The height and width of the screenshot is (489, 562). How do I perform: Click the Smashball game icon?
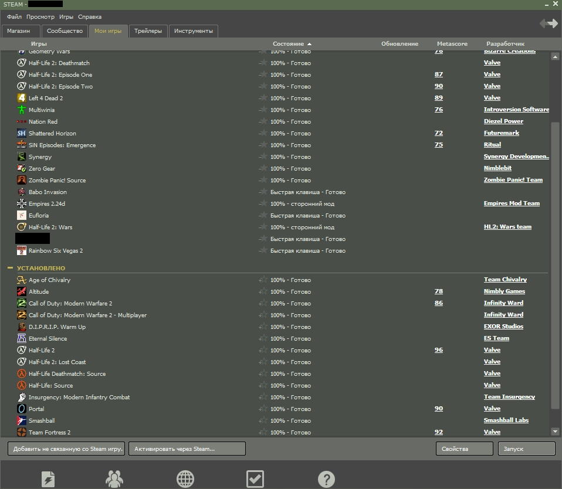(x=22, y=420)
